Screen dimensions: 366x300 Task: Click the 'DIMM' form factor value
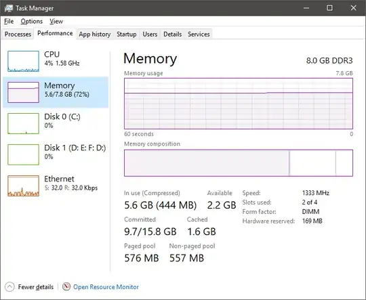click(310, 211)
